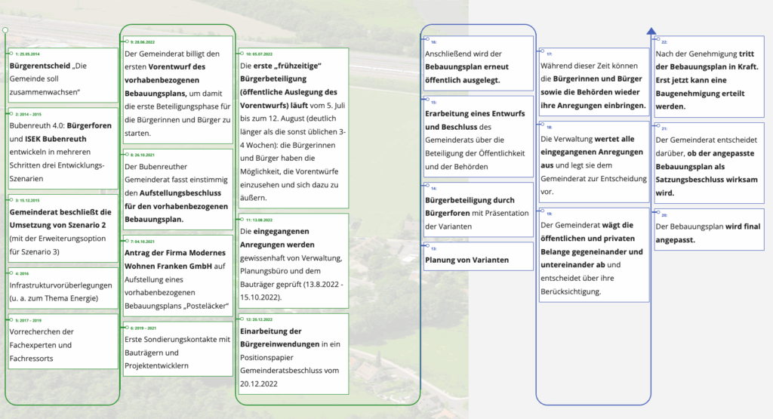Open the frühzeitige Bürgerbeteiligung card
The image size is (773, 419).
coord(293,134)
